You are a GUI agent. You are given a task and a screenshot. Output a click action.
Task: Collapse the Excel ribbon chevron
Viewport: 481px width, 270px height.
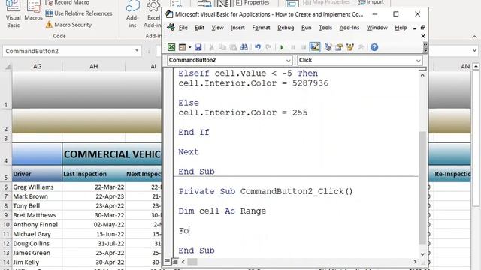[474, 37]
